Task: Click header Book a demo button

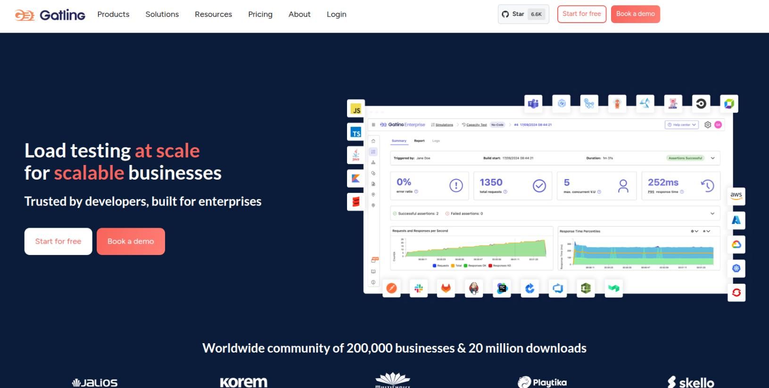Action: click(636, 14)
